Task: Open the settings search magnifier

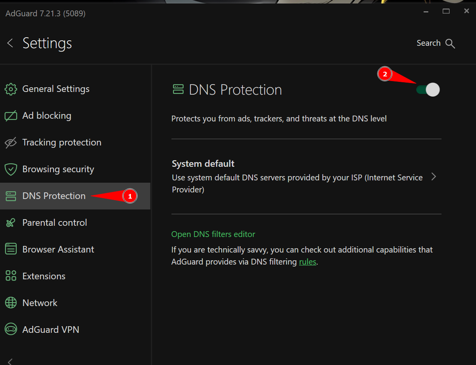Action: pos(450,43)
